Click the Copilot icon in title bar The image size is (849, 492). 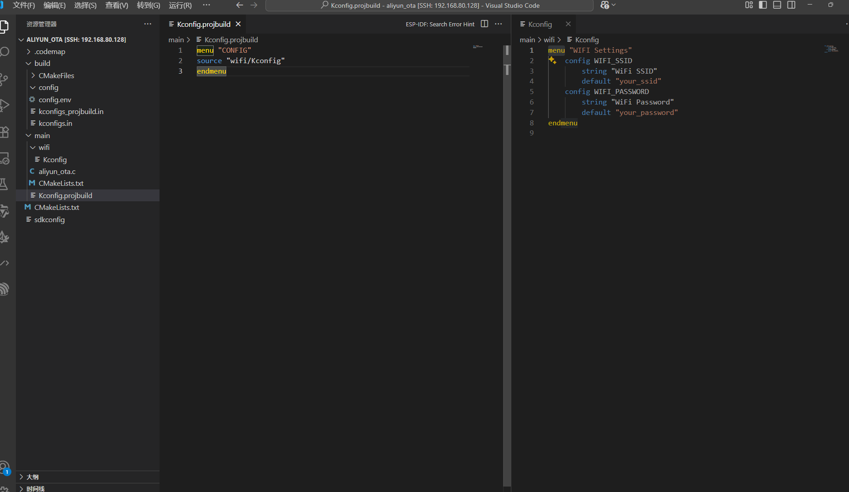point(605,5)
